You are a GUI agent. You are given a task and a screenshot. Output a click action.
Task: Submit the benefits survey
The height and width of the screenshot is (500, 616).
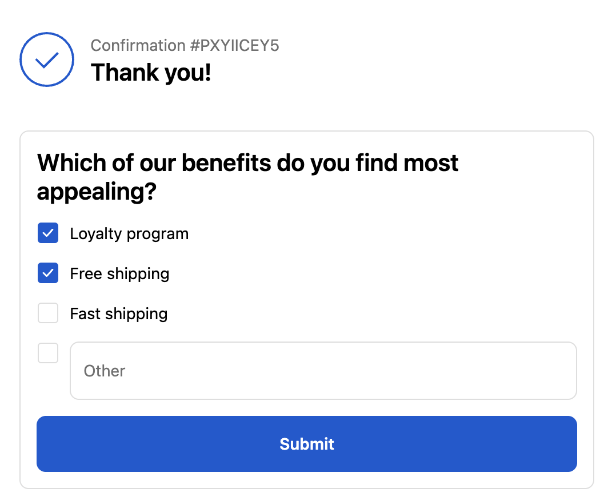[307, 444]
